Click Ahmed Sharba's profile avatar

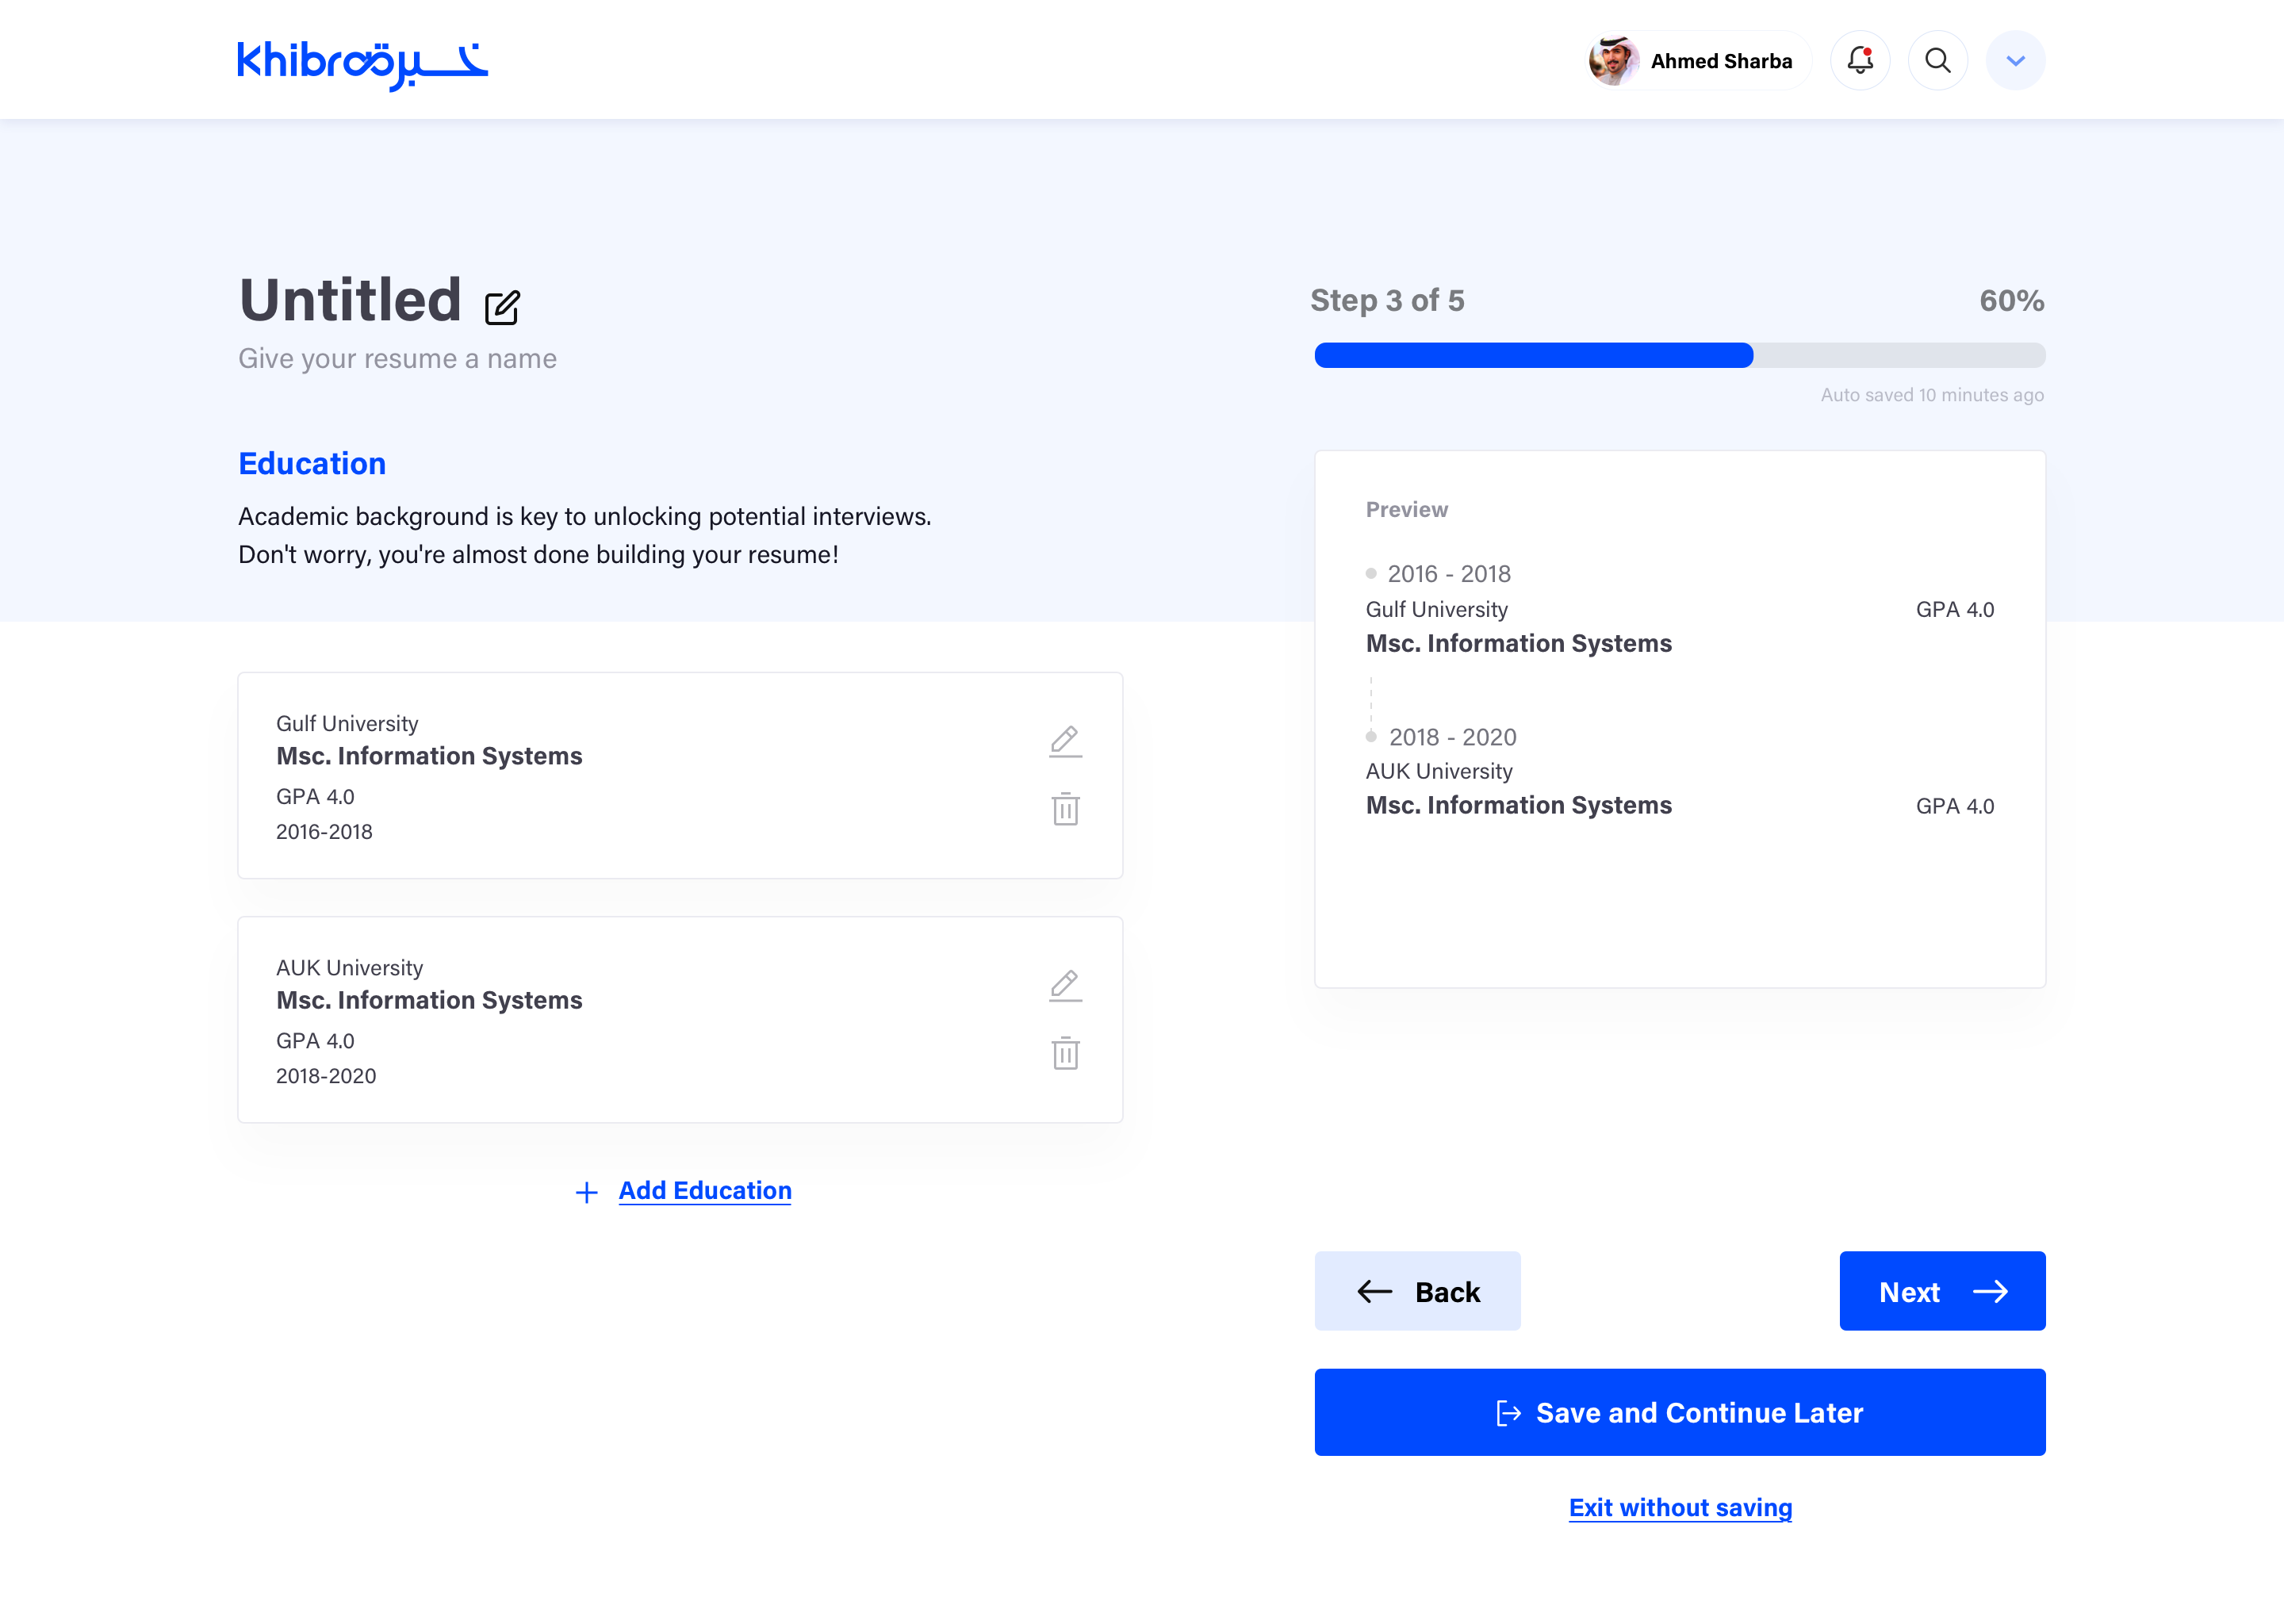(x=1613, y=60)
